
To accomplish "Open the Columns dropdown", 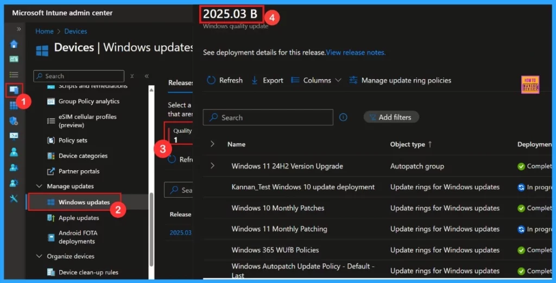I will coord(316,80).
